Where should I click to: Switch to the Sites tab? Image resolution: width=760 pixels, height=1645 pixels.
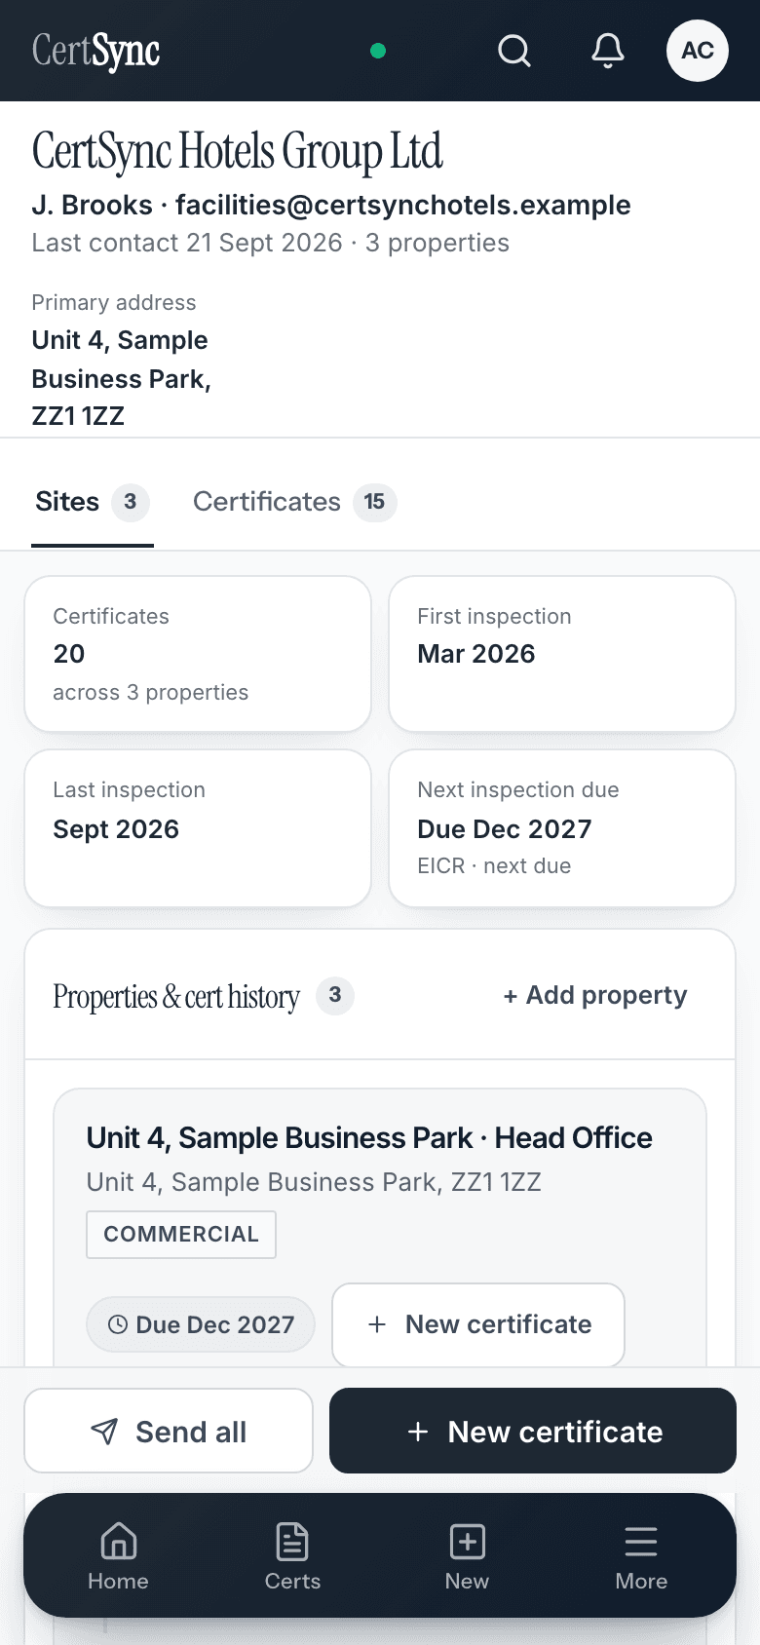[93, 502]
